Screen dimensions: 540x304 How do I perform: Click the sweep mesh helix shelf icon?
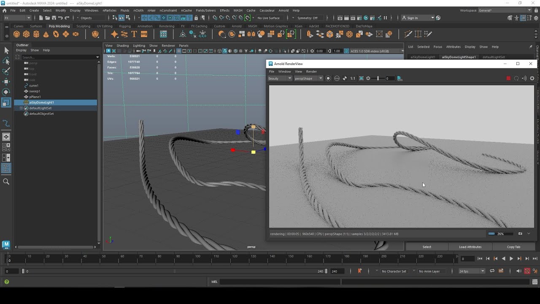click(x=124, y=34)
